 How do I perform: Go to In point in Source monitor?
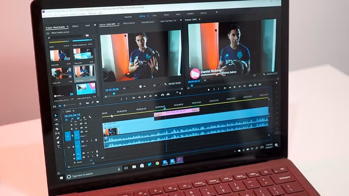134,98
